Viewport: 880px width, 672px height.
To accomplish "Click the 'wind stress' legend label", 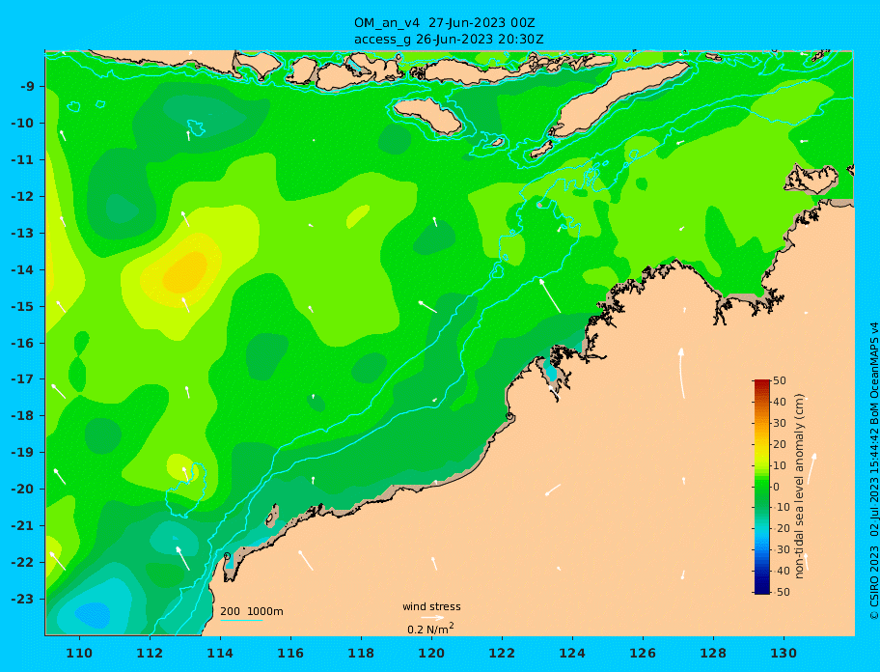I will (x=431, y=607).
